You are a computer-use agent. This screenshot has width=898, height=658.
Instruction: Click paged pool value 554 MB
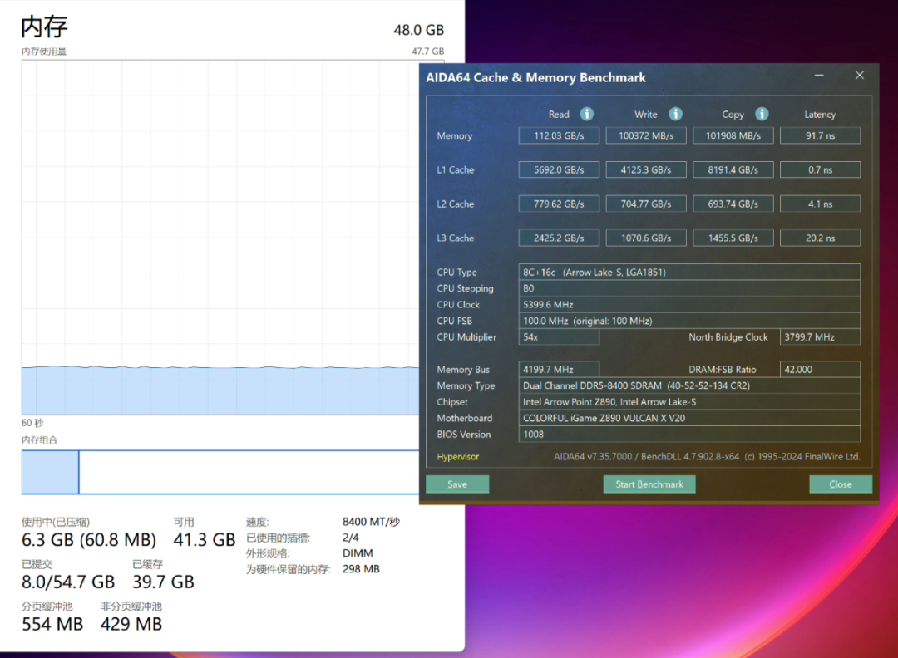coord(52,624)
